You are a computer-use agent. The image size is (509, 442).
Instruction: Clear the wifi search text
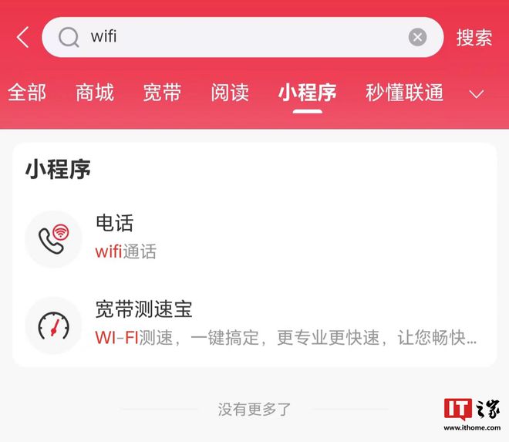pos(417,37)
